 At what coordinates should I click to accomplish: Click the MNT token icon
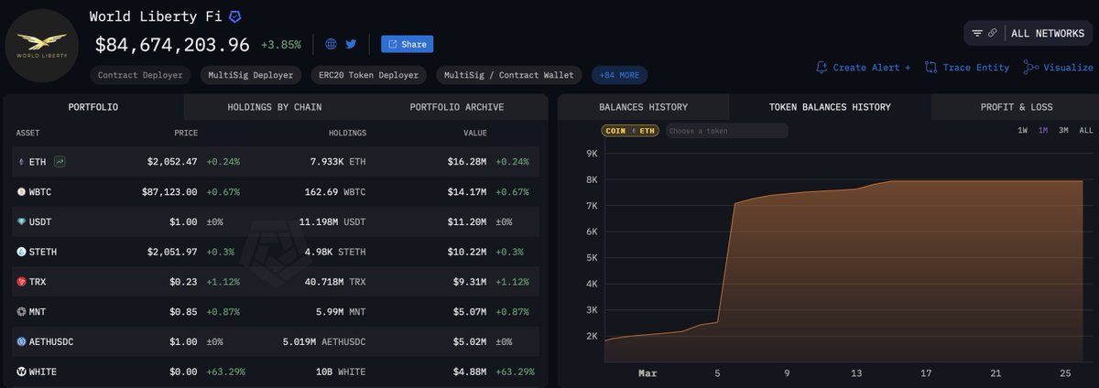21,312
